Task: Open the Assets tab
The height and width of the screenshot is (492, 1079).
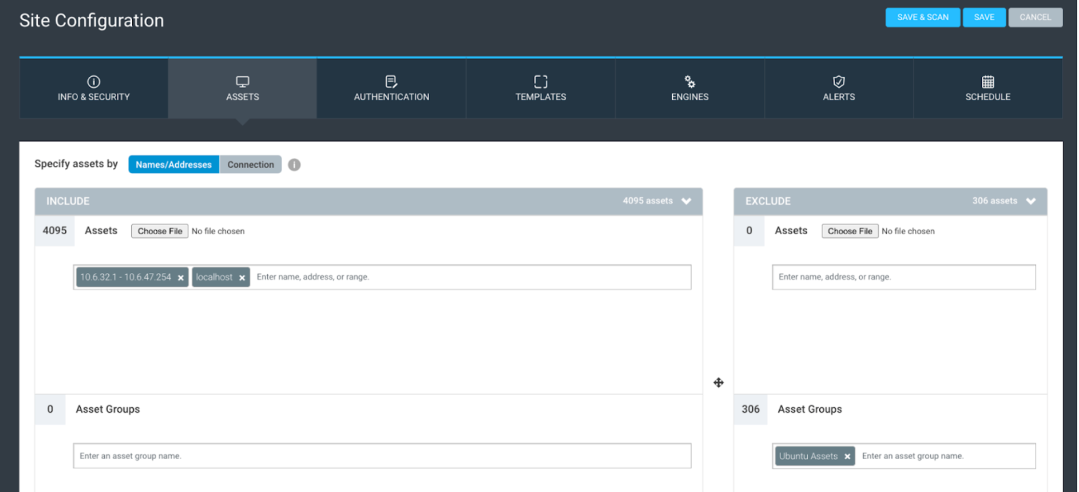Action: click(242, 89)
